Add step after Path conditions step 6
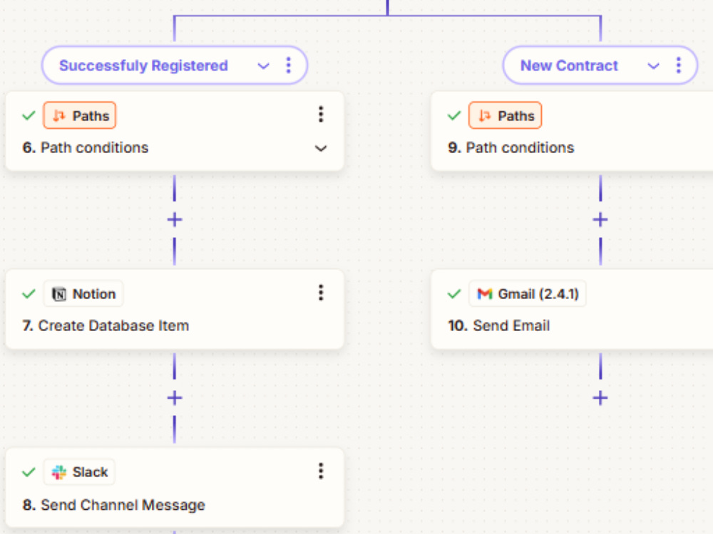The width and height of the screenshot is (713, 534). pos(175,220)
